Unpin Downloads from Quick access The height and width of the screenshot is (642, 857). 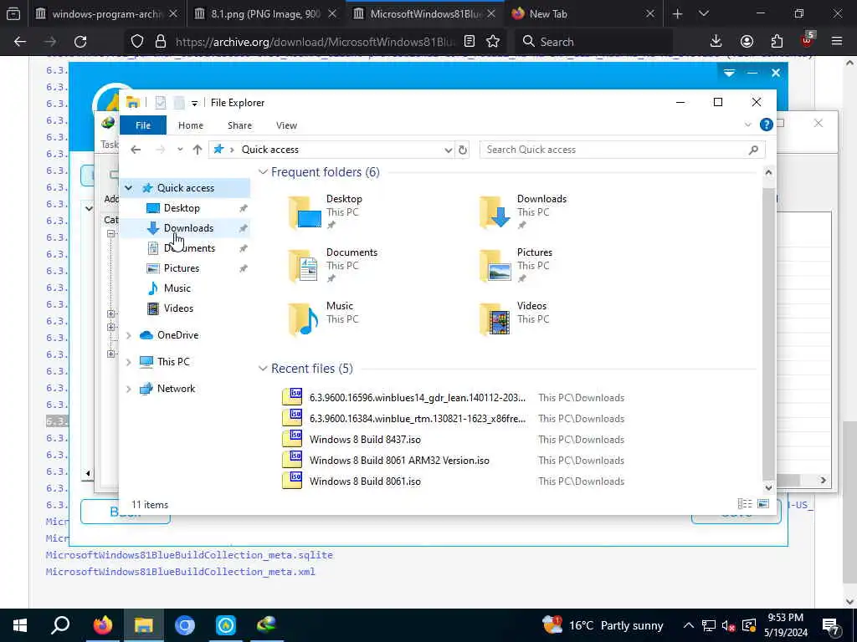(x=244, y=228)
